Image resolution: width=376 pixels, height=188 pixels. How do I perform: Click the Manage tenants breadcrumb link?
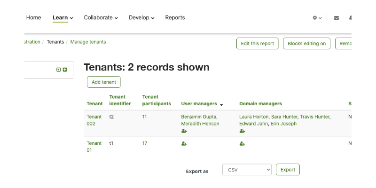point(88,42)
